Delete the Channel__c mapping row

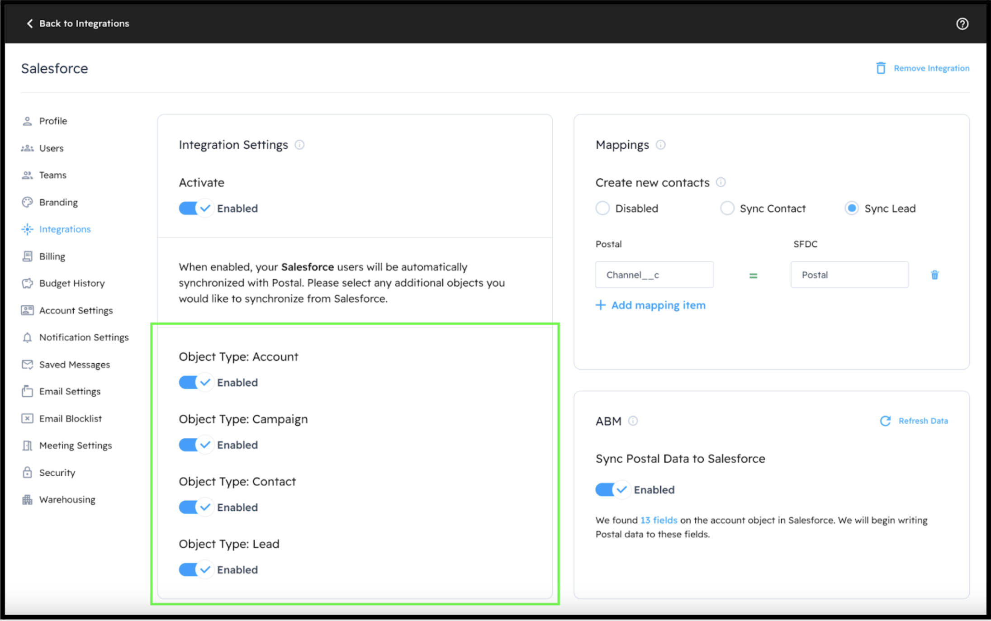pyautogui.click(x=934, y=275)
